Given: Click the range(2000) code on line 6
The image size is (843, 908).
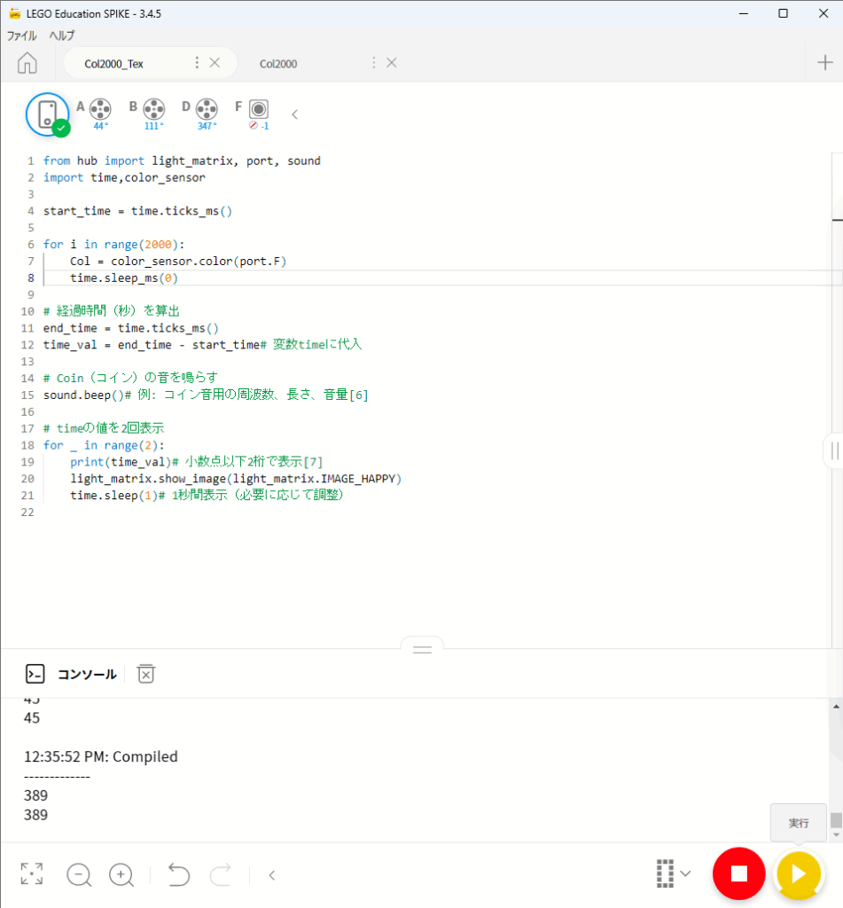Looking at the screenshot, I should [141, 245].
